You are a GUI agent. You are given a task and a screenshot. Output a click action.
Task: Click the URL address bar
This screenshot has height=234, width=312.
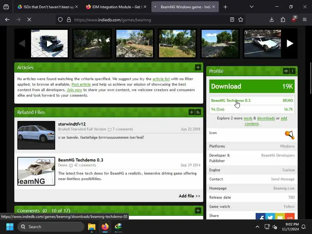[x=151, y=20]
